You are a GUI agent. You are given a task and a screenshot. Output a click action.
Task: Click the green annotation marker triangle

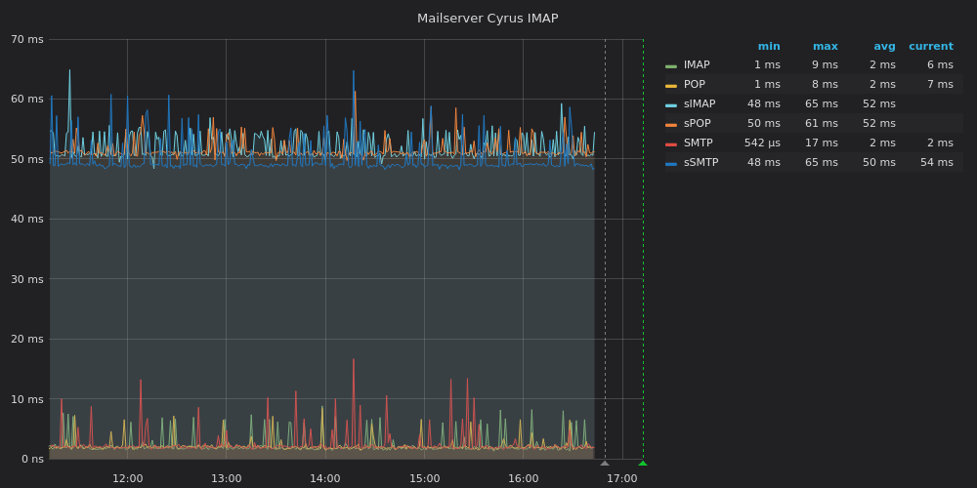coord(642,463)
